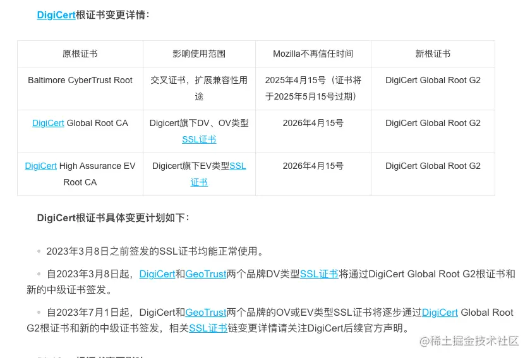Open DigiCert link in Global Root CA cell
530x358 pixels.
click(48, 123)
